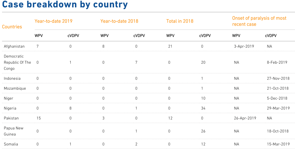Select the Pakistan country name
Image resolution: width=295 pixels, height=149 pixels.
point(11,118)
